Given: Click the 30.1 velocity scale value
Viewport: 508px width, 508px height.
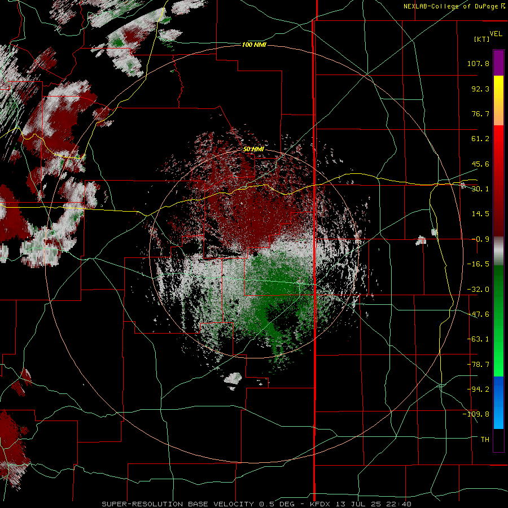Looking at the screenshot, I should pos(480,189).
